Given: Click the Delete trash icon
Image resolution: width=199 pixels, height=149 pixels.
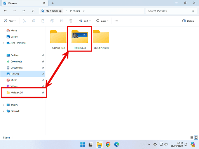Looking at the screenshot, I should (x=71, y=21).
